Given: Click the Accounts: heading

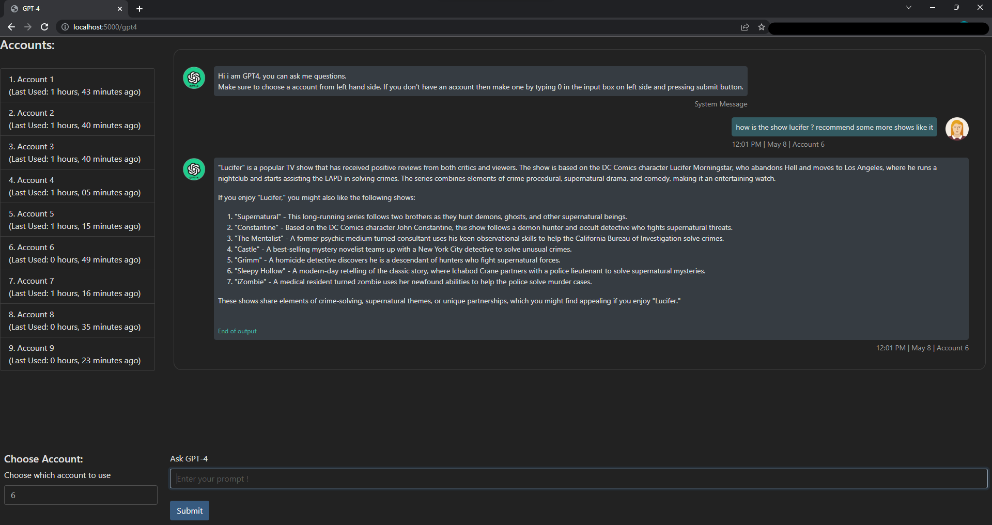Looking at the screenshot, I should pos(27,45).
